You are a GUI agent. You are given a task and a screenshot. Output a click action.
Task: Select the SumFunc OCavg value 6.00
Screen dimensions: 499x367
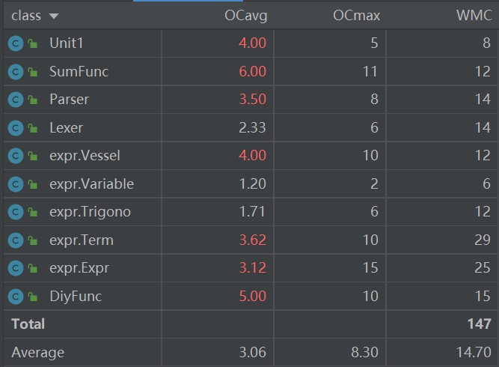pos(252,71)
